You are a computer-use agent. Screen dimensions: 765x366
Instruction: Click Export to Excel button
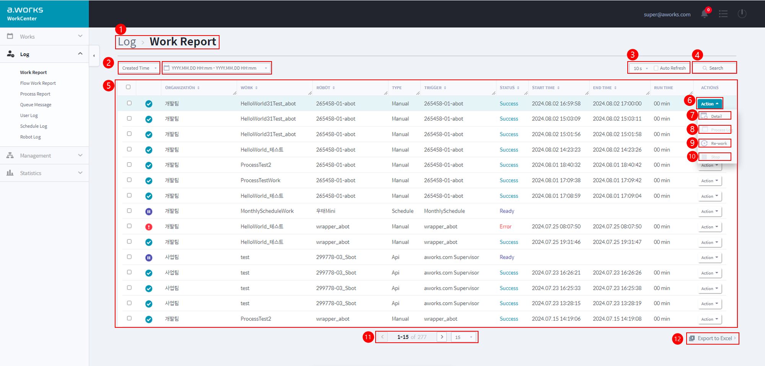pyautogui.click(x=713, y=338)
